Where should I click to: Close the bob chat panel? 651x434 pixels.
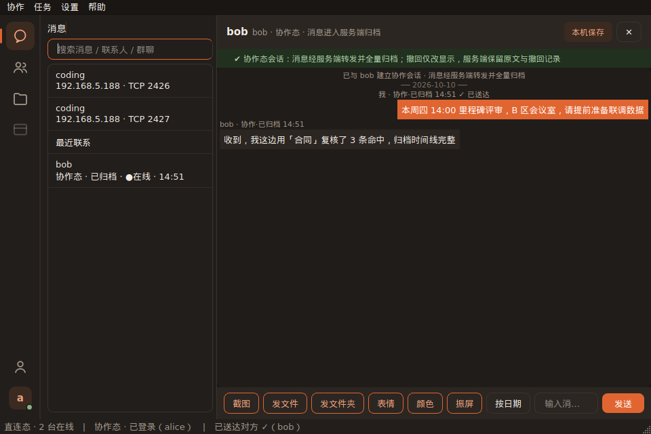tap(629, 32)
